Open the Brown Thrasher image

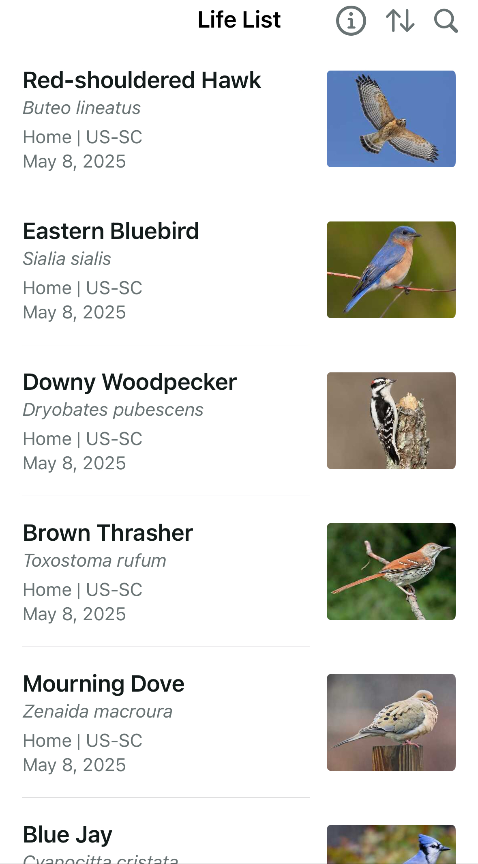tap(391, 572)
